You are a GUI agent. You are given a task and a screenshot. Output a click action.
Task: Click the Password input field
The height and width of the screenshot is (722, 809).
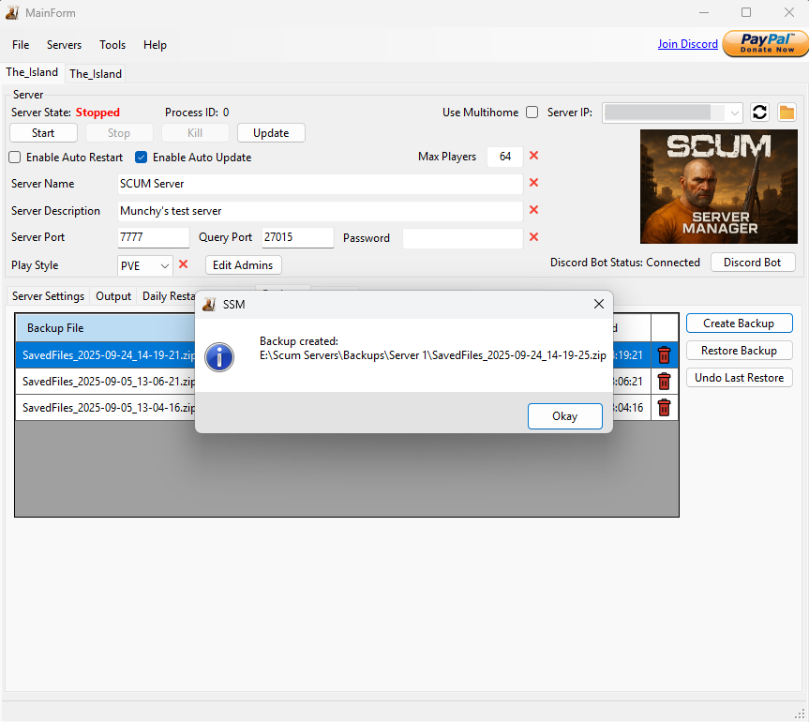click(462, 238)
